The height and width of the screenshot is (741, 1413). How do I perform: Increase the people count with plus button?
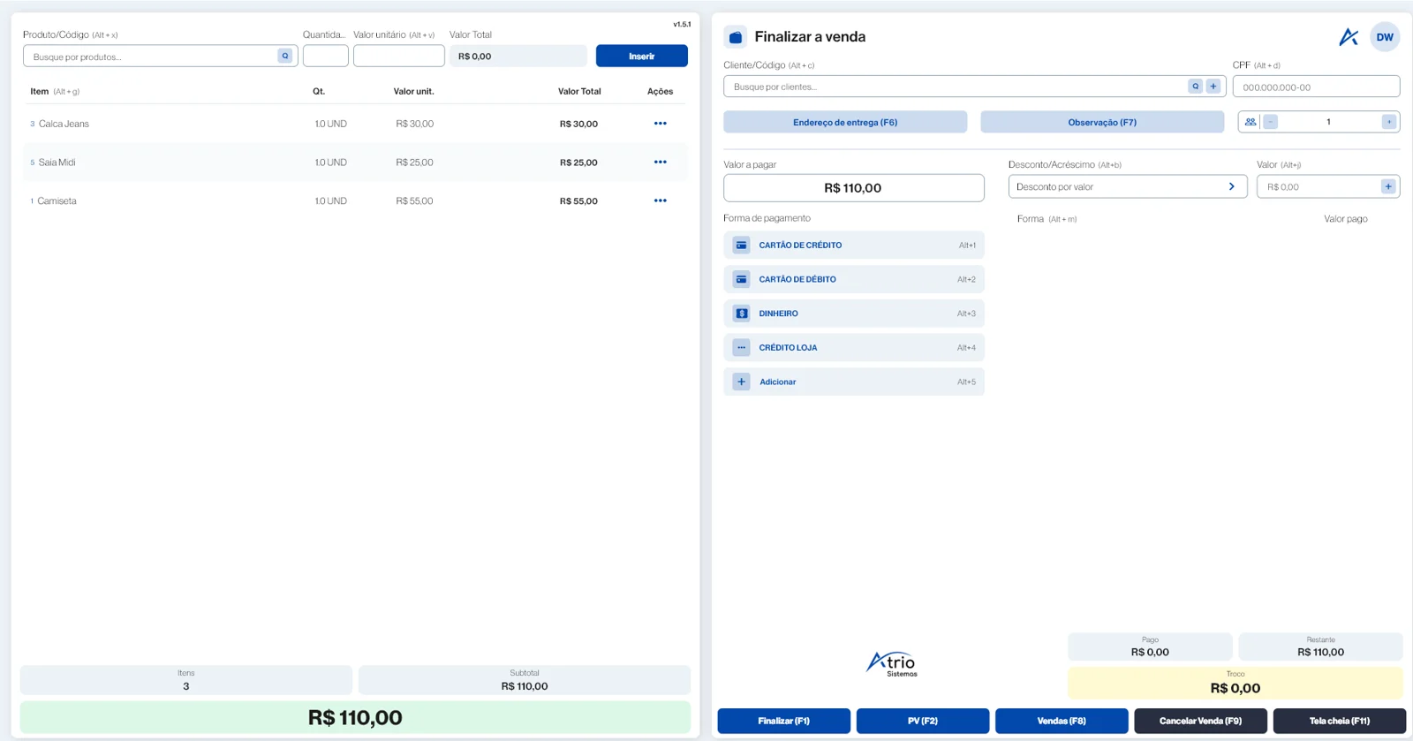[1389, 122]
